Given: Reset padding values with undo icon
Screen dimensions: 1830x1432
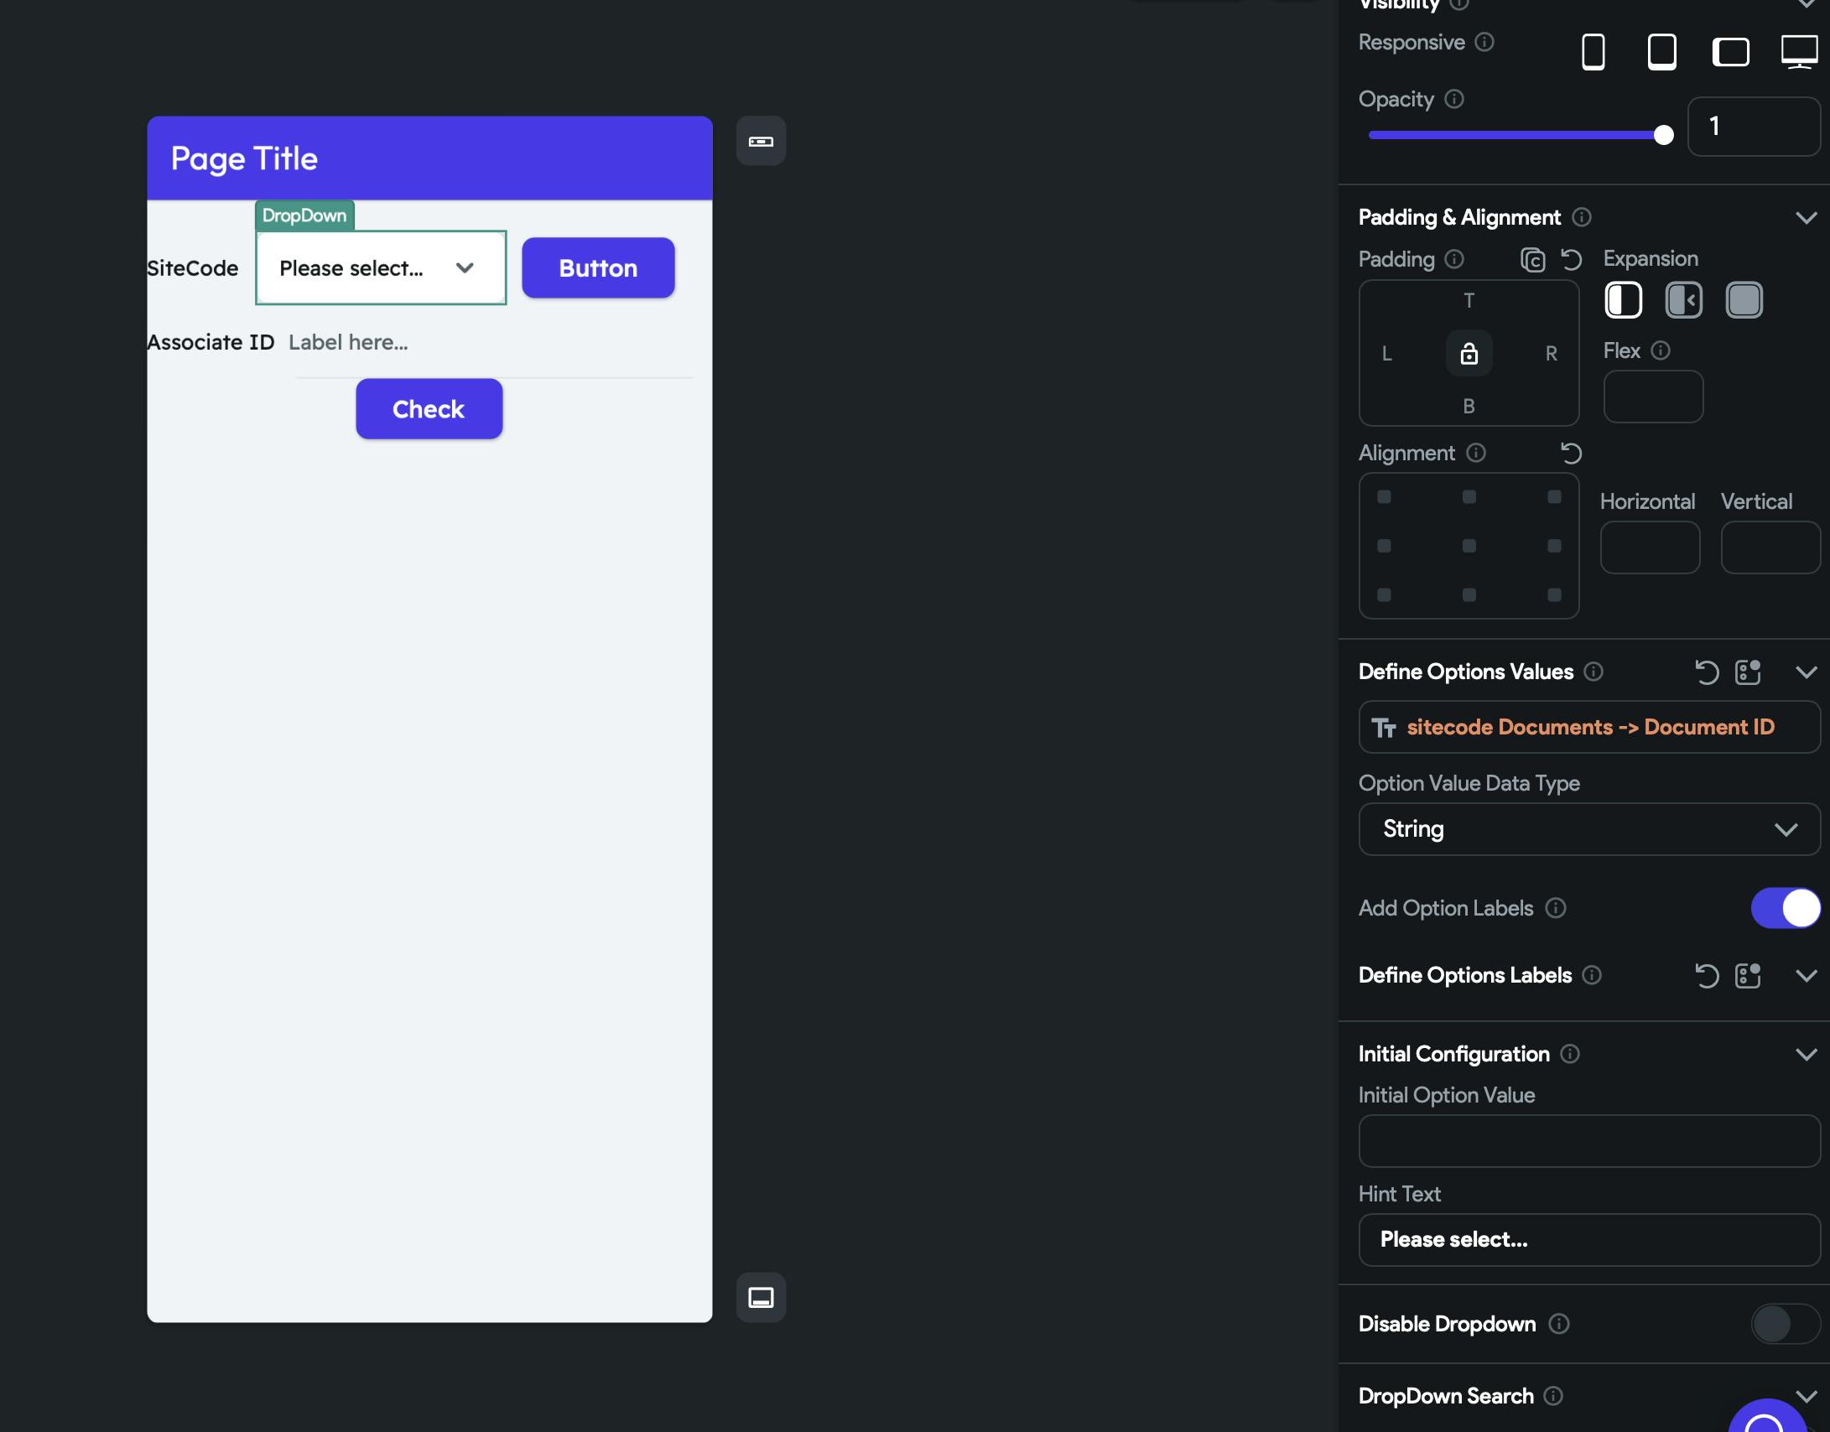Looking at the screenshot, I should tap(1571, 260).
